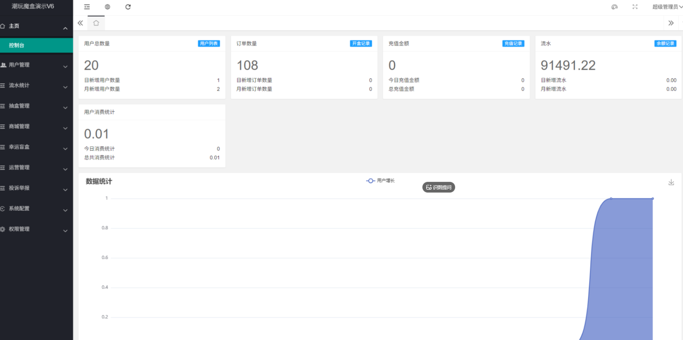Expand the 用户管理 menu chevron

tap(65, 67)
